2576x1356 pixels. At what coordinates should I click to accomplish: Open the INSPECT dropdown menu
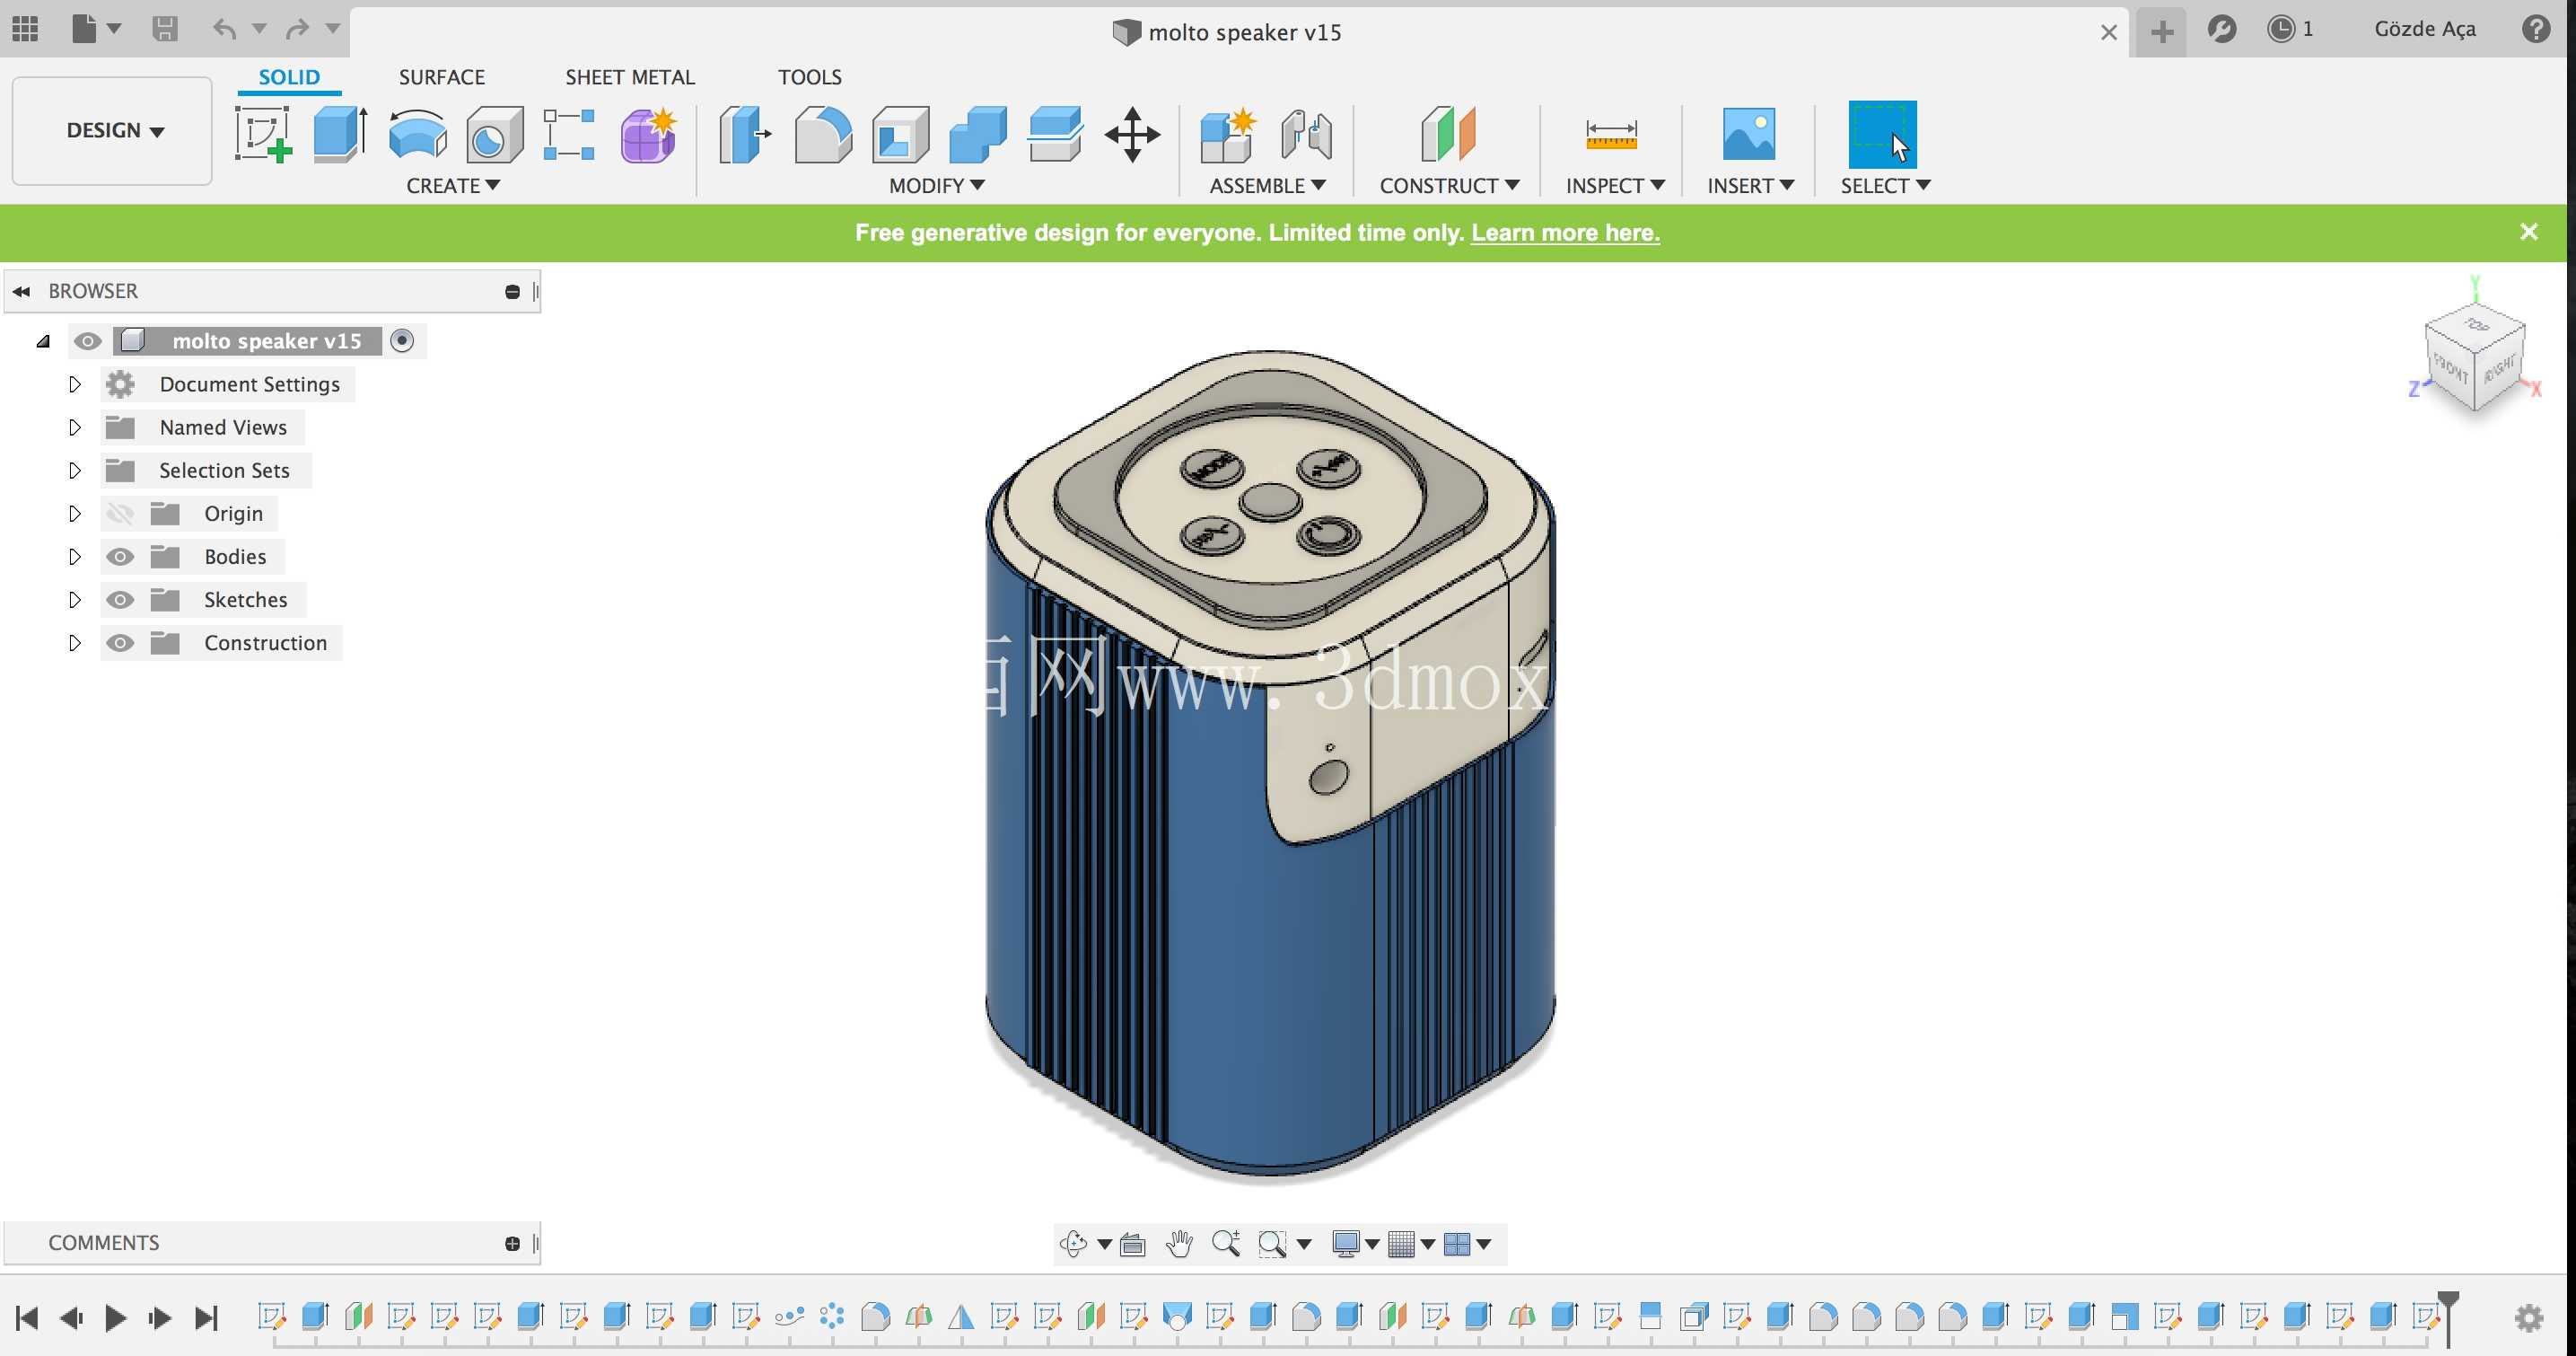pos(1614,186)
